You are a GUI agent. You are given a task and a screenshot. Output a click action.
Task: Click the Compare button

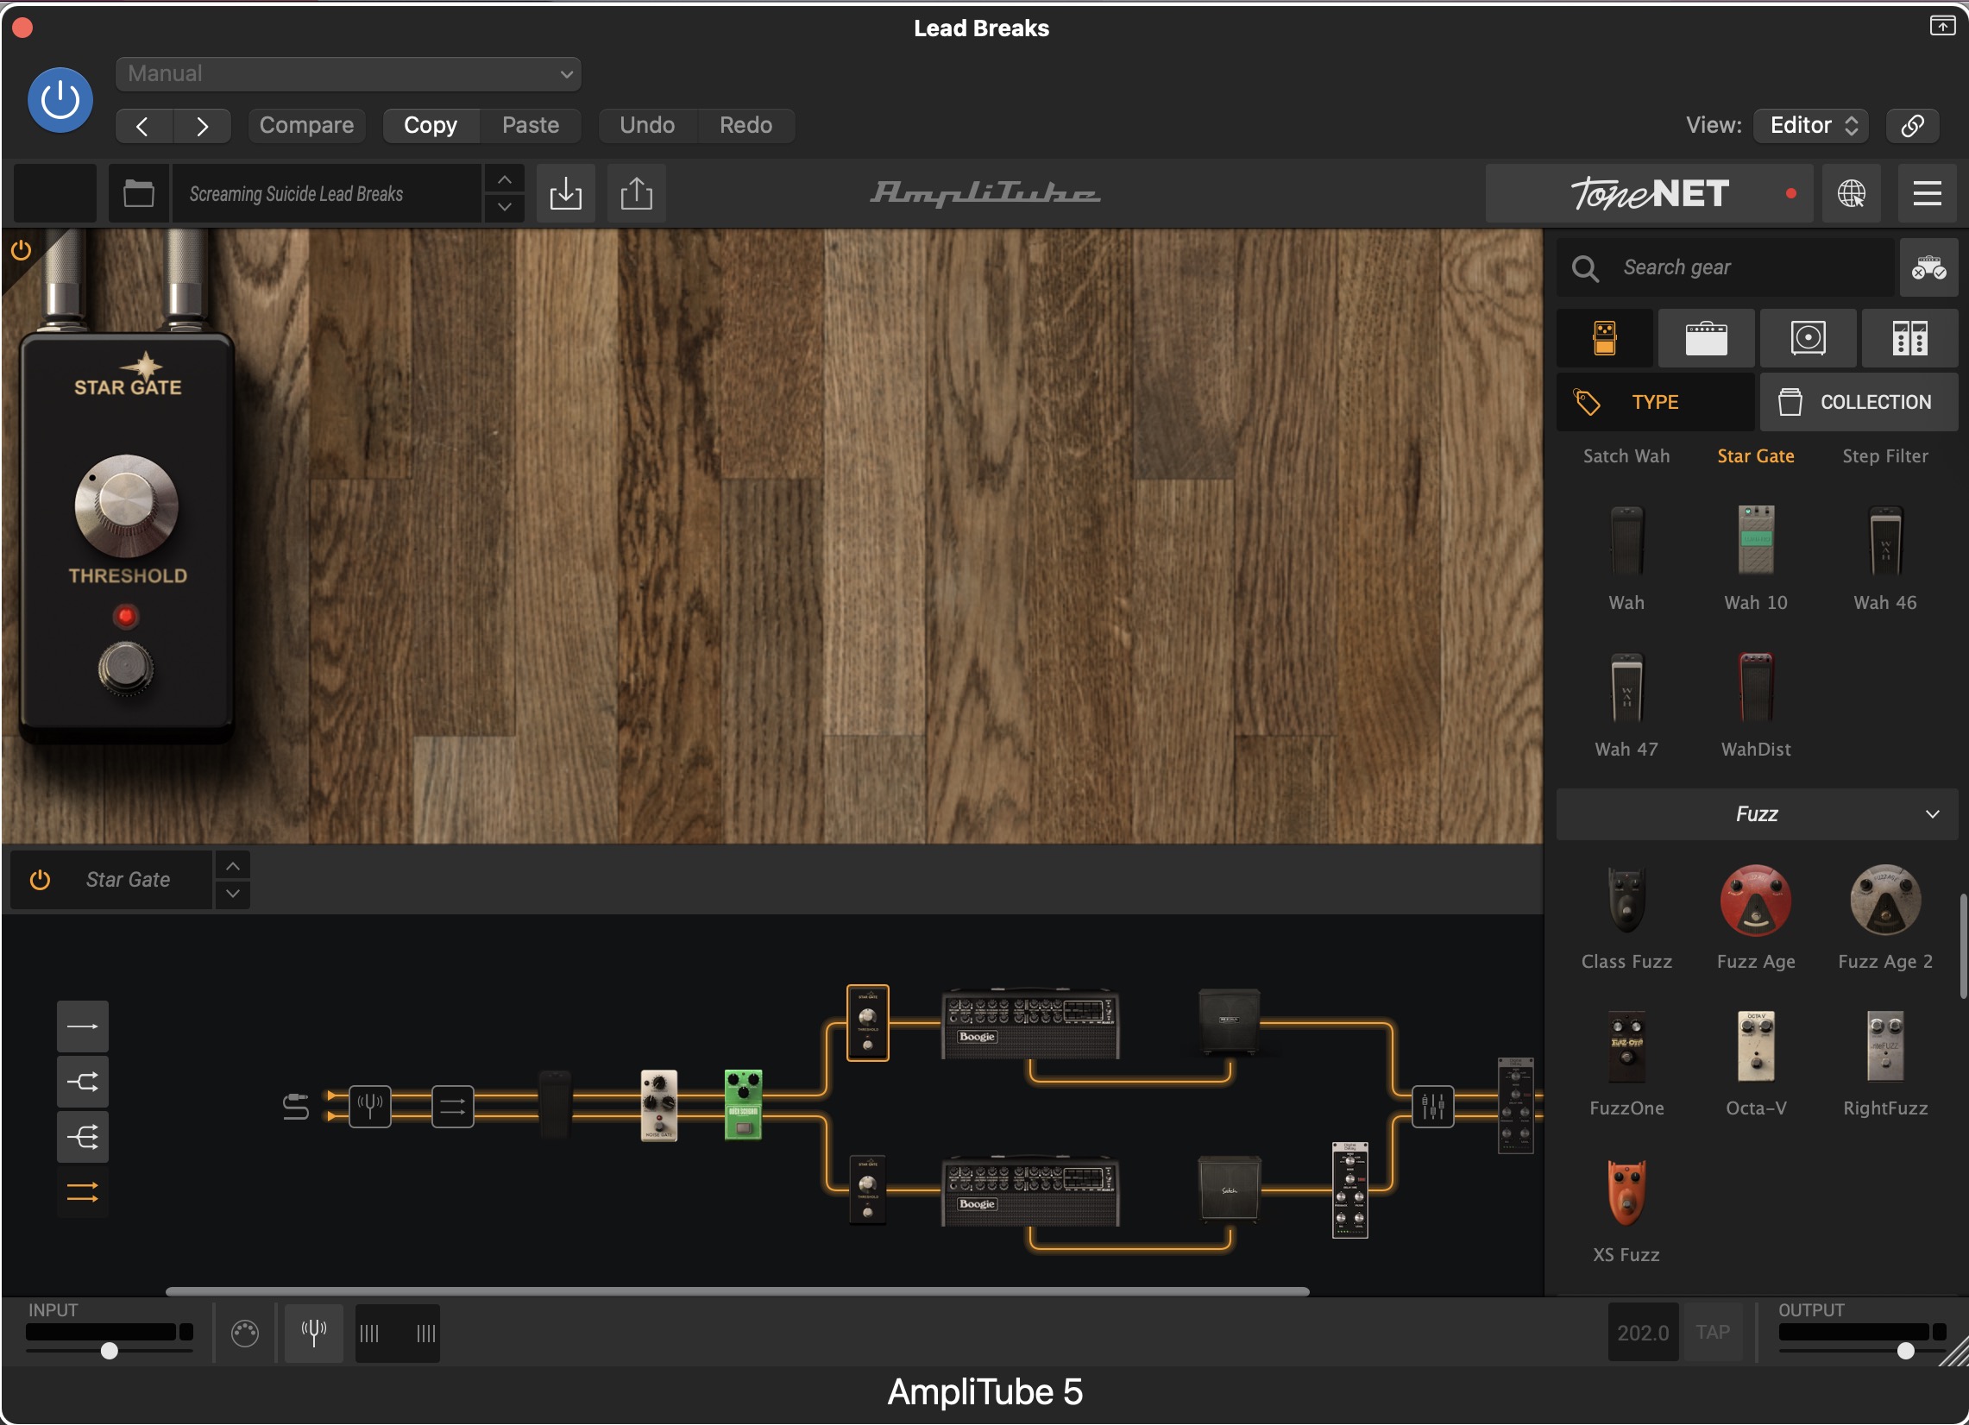pyautogui.click(x=306, y=126)
